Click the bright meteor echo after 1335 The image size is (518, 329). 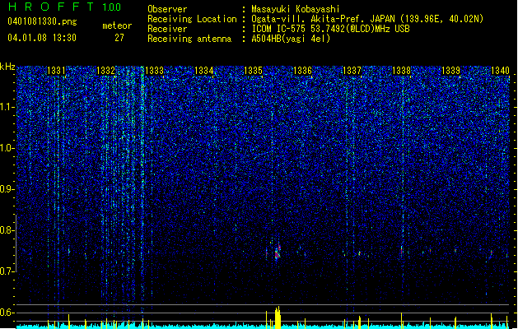pos(278,253)
